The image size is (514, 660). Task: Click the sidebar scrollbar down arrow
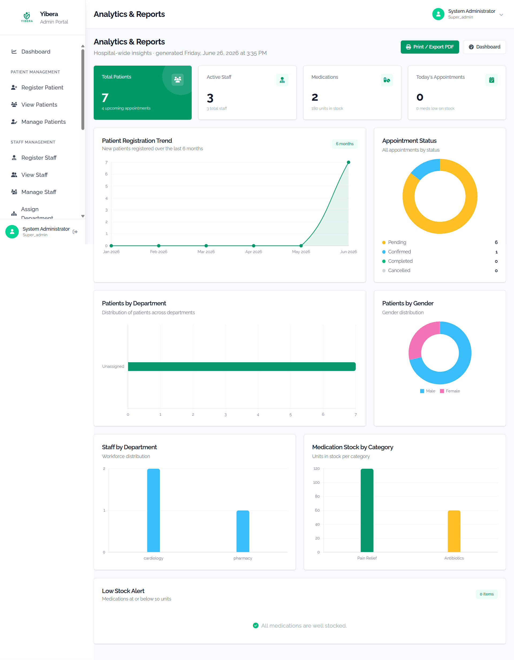(x=83, y=216)
